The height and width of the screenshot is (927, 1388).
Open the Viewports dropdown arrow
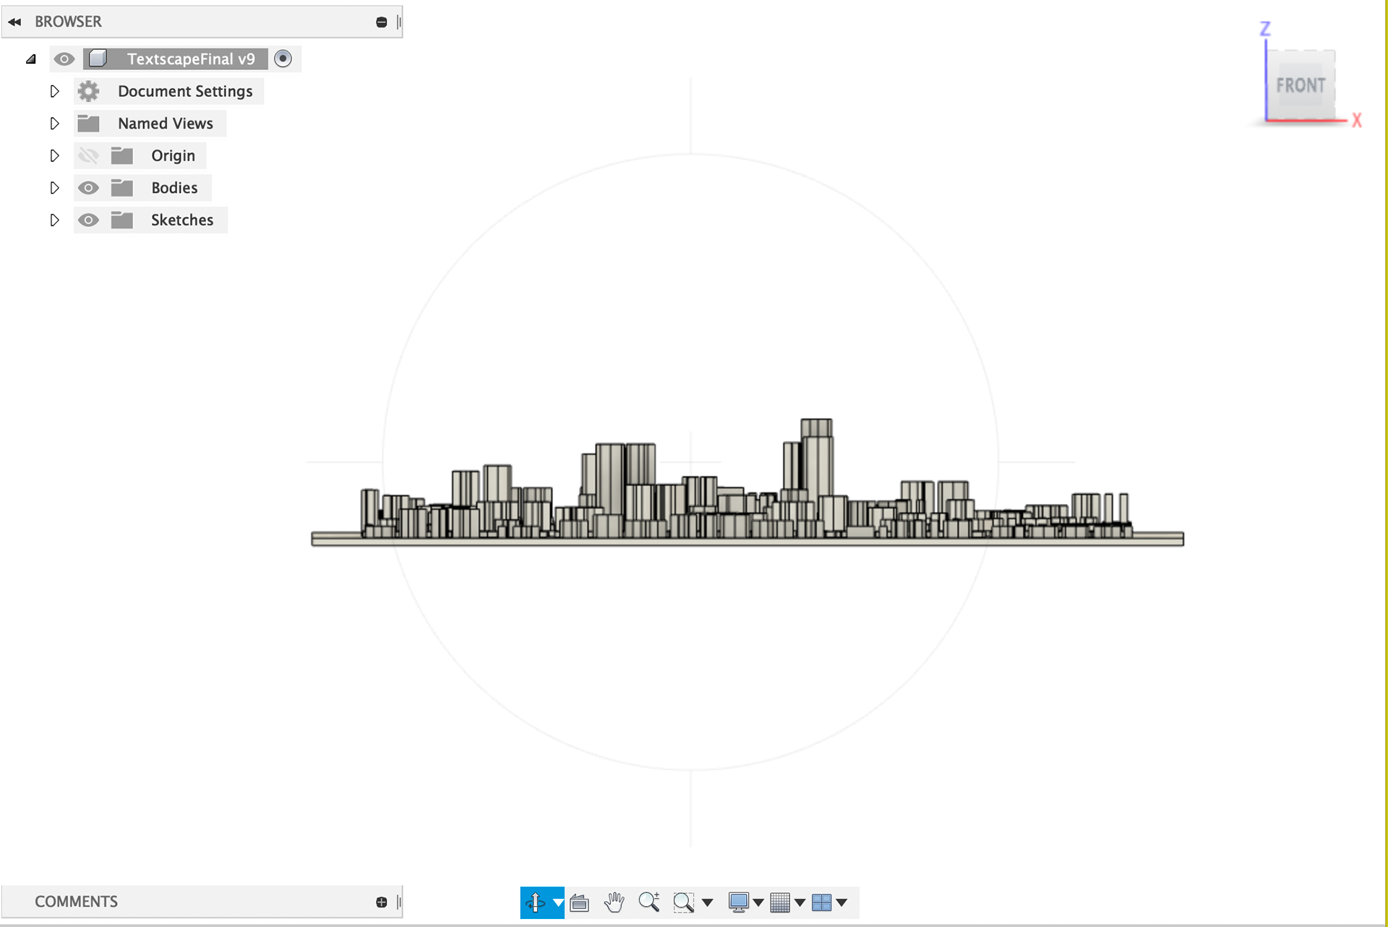click(842, 902)
